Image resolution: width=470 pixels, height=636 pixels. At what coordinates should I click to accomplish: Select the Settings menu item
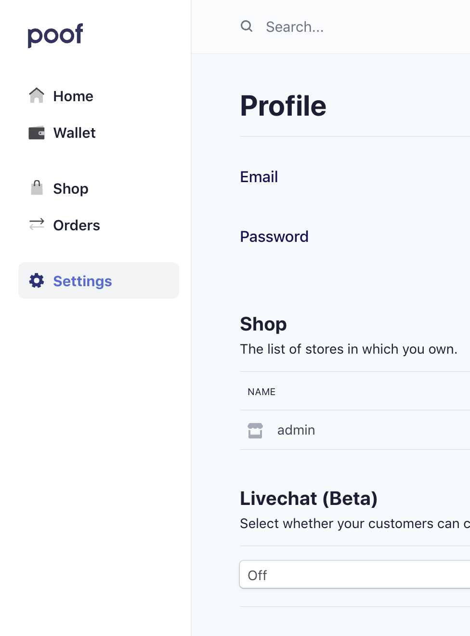click(82, 281)
